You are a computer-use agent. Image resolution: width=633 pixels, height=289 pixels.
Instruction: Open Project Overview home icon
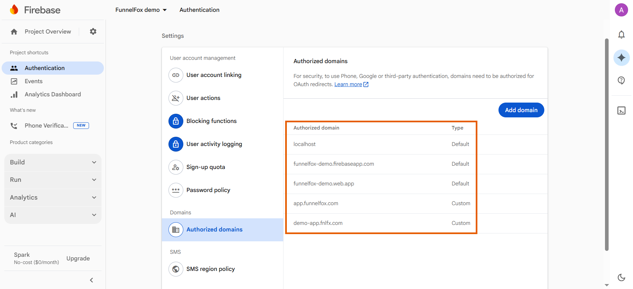14,32
